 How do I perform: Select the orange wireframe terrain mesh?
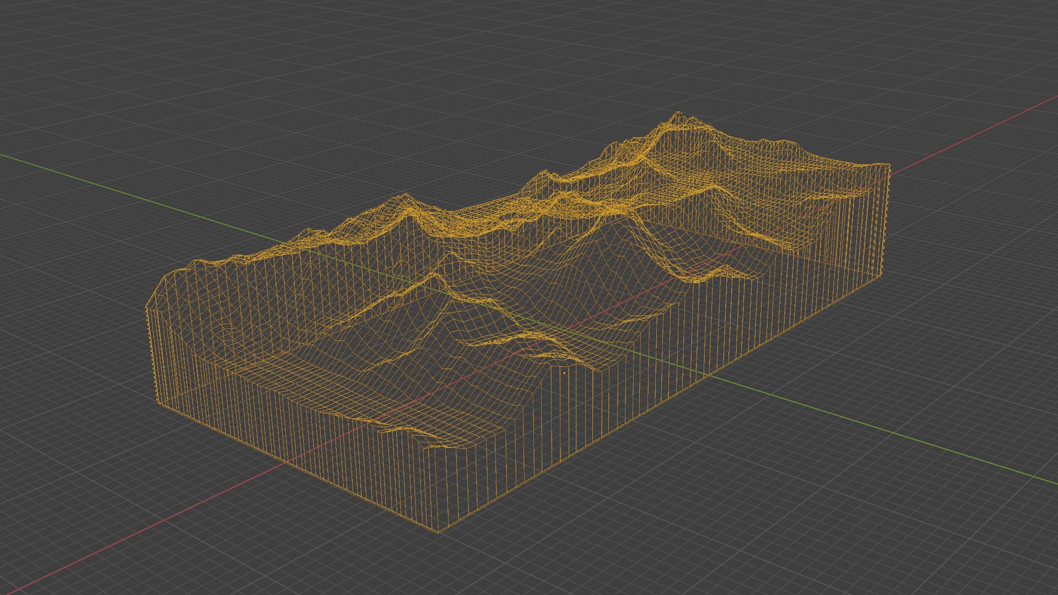tap(518, 322)
